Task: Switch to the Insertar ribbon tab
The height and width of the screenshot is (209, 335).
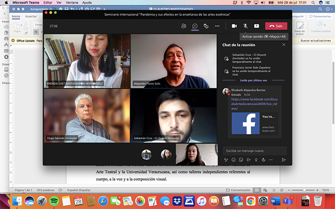Action: (x=31, y=17)
